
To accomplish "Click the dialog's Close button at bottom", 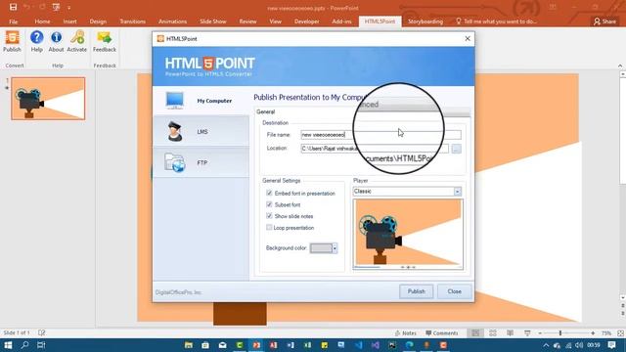I will pos(454,291).
